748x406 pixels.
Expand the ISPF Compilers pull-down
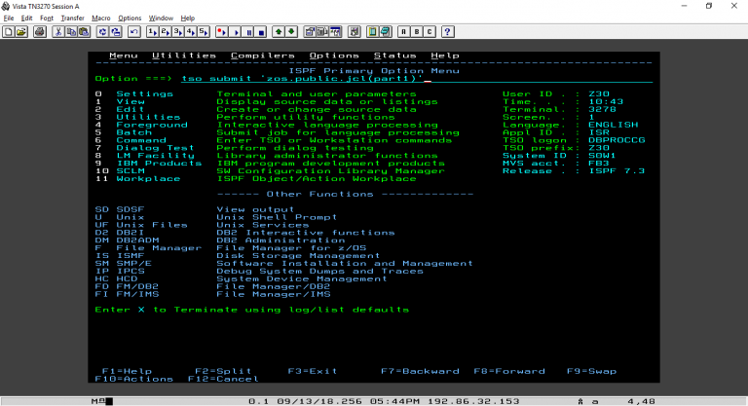coord(263,55)
